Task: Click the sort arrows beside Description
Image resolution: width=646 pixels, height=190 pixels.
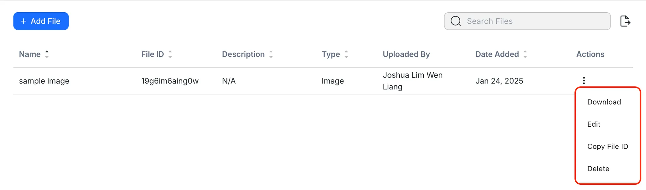Action: click(271, 54)
